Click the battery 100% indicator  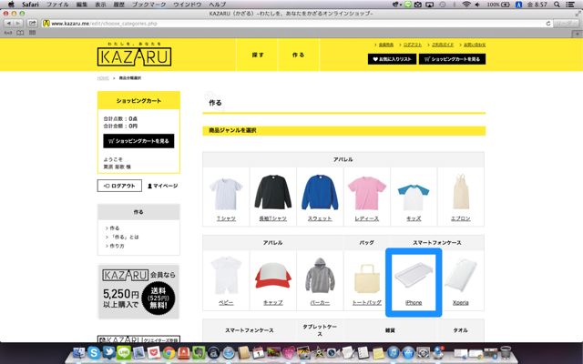click(x=498, y=5)
